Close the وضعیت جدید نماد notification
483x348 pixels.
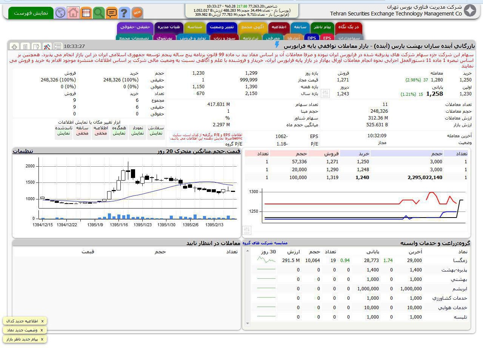(x=42, y=330)
